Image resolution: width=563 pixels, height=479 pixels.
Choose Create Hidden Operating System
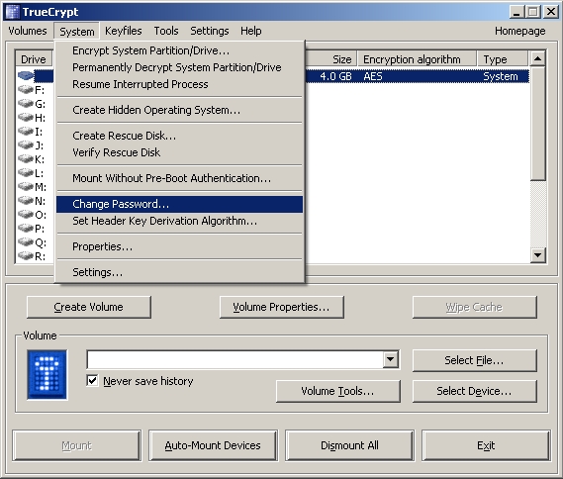(x=179, y=110)
